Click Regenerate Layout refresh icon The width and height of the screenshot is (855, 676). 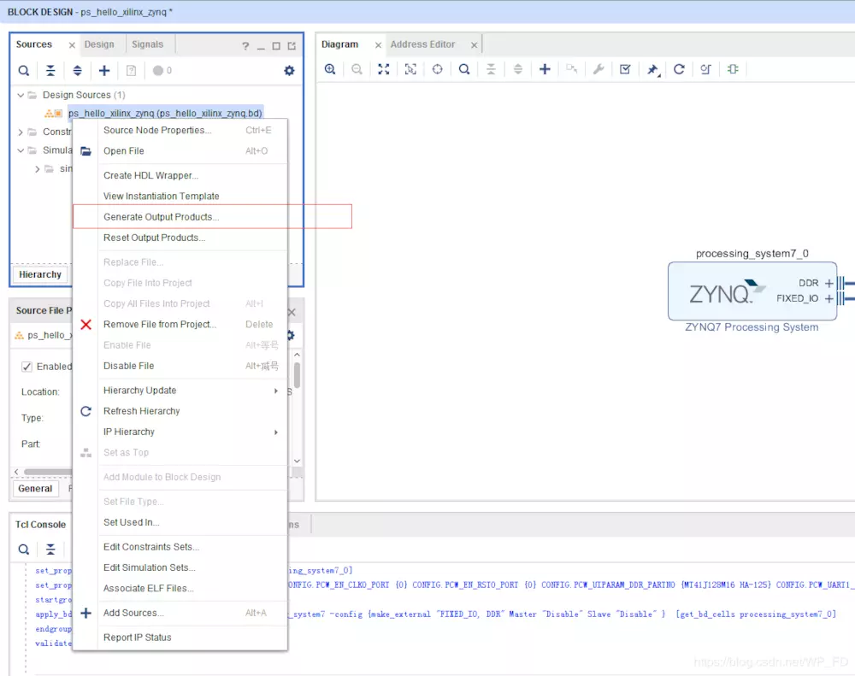pyautogui.click(x=679, y=69)
